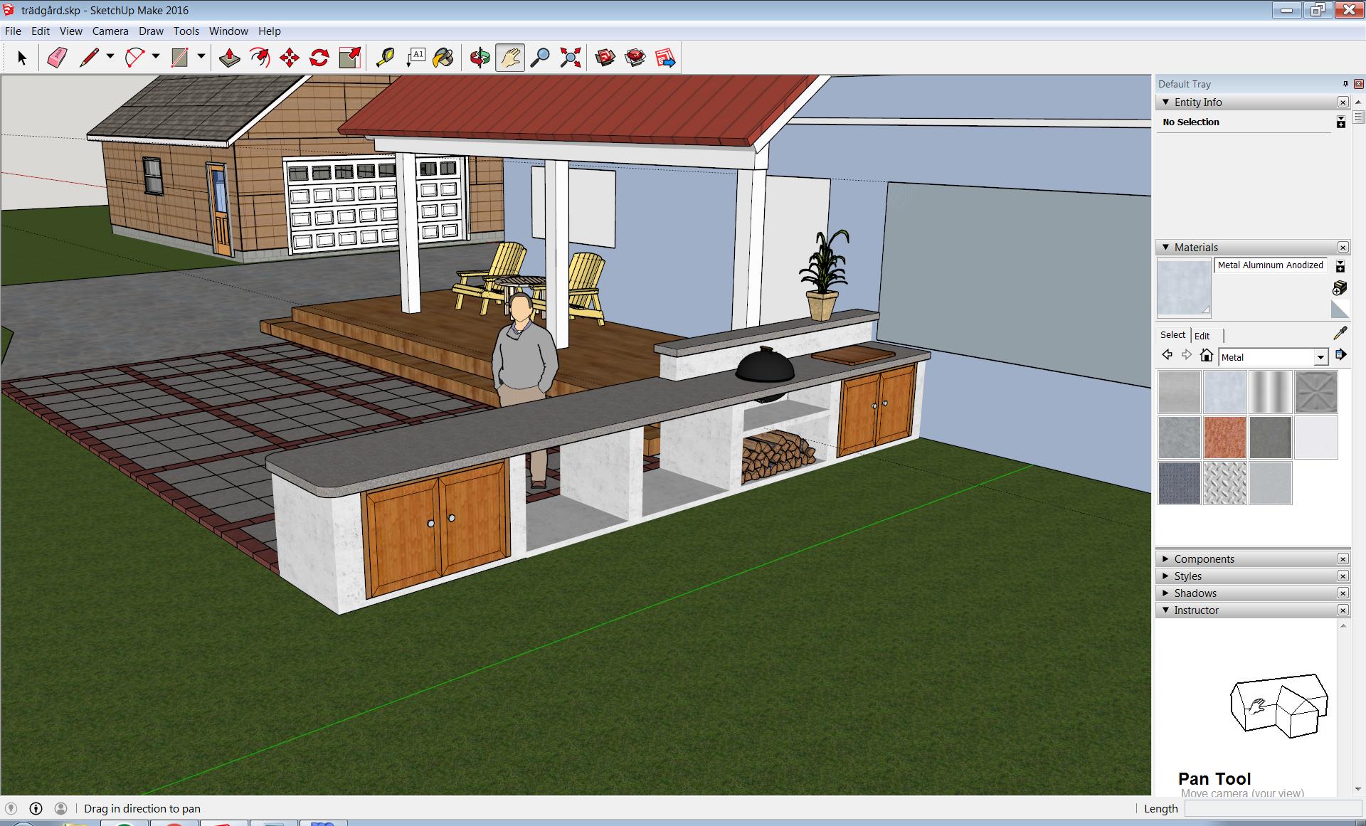1366x826 pixels.
Task: Select the Push/Pull tool
Action: tap(229, 58)
